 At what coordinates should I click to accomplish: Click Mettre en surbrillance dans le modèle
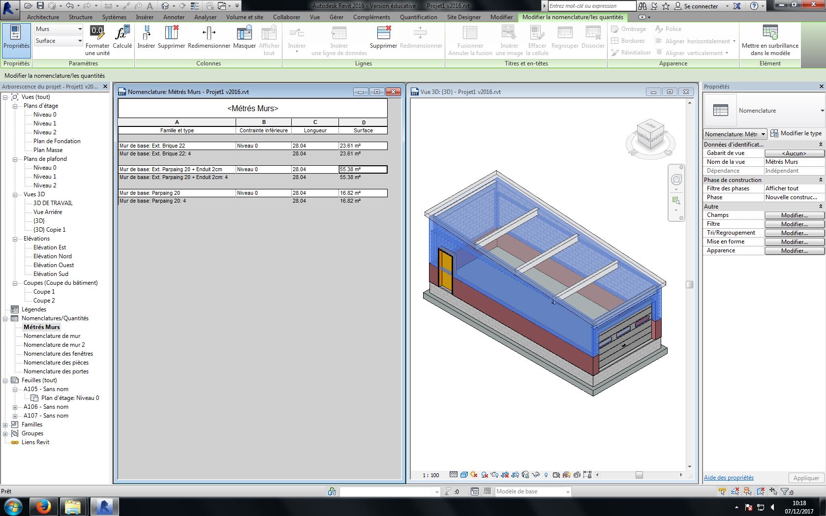pyautogui.click(x=770, y=33)
